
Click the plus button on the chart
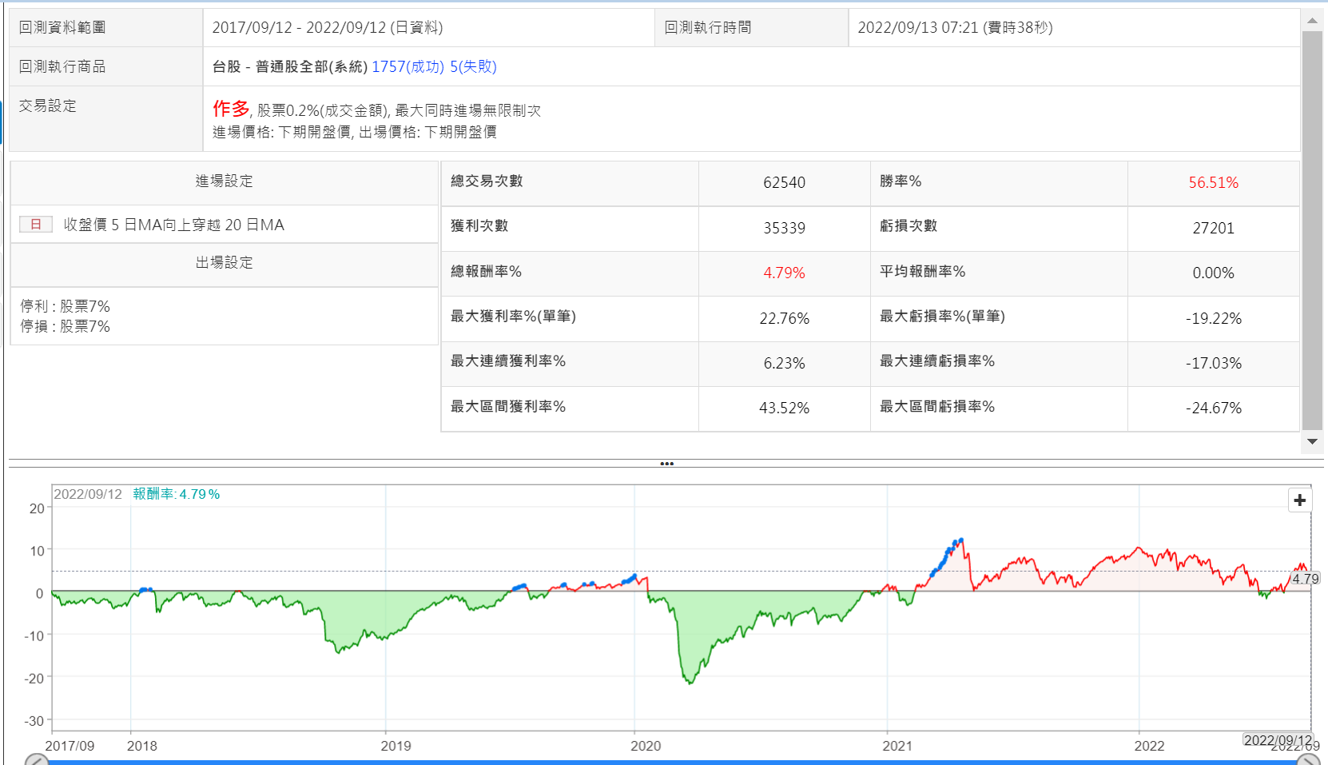(1300, 500)
